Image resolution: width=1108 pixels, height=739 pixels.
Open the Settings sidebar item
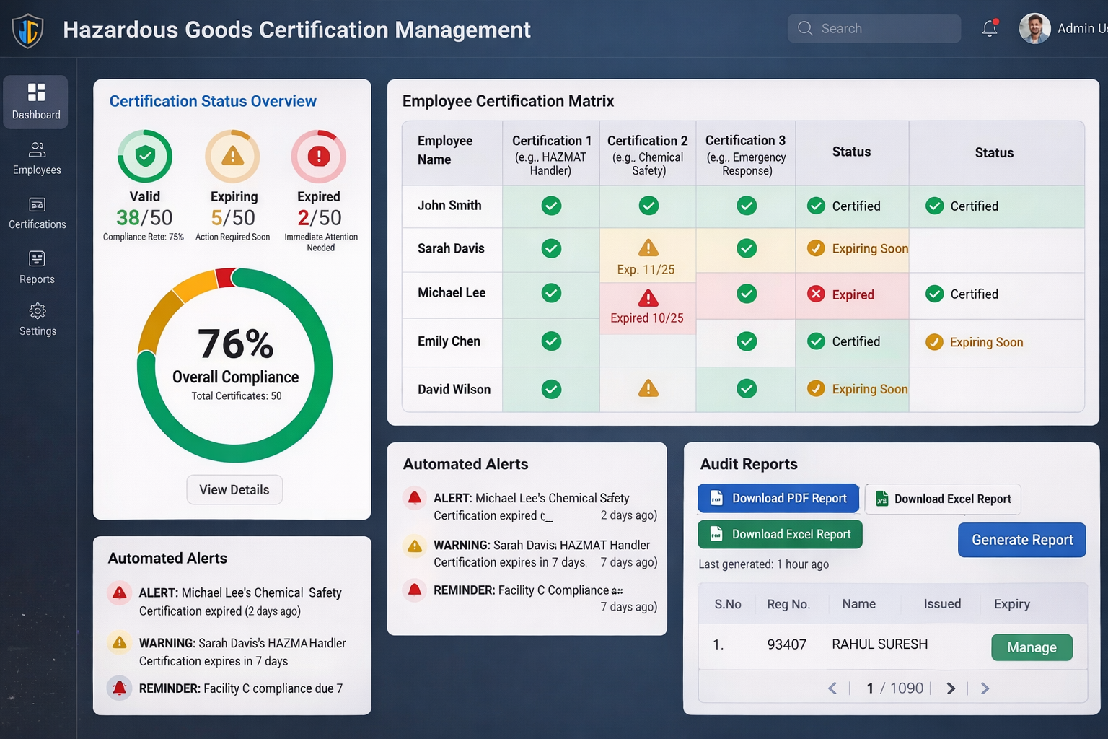(x=38, y=320)
